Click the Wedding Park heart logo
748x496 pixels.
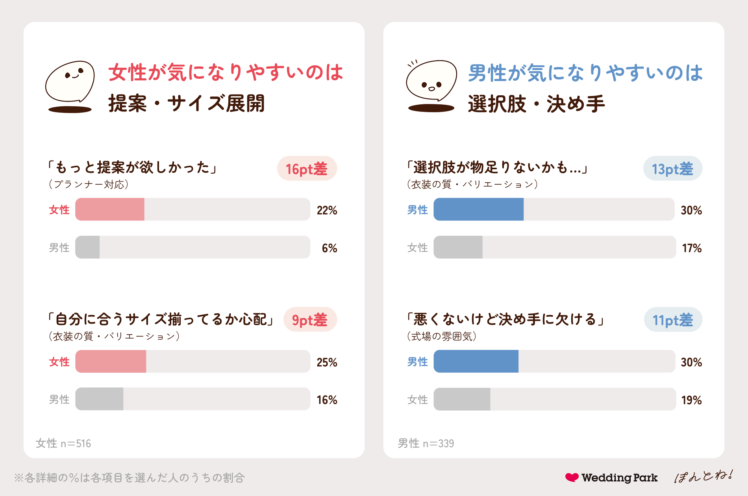611,477
